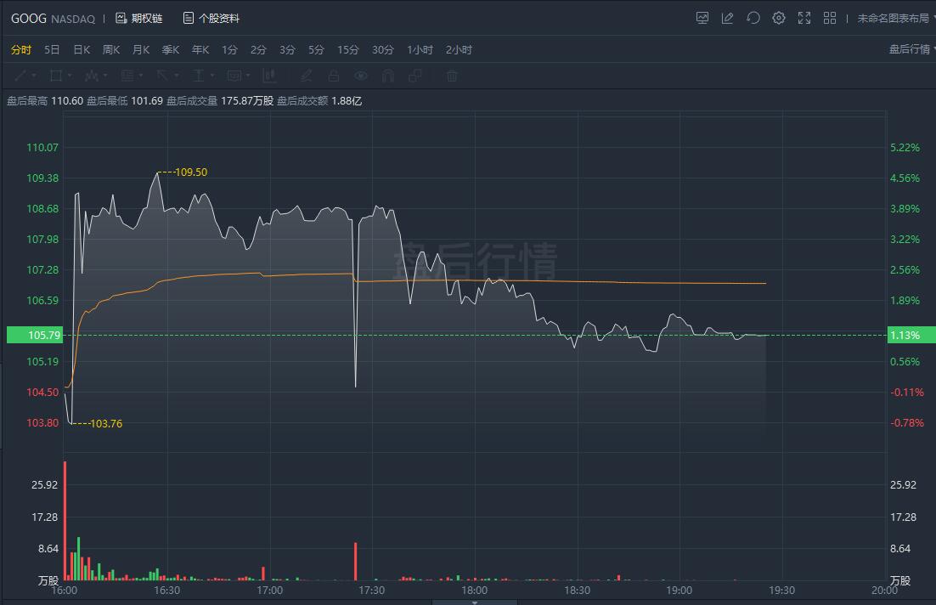Image resolution: width=936 pixels, height=605 pixels.
Task: Open 个股资料 stock profile
Action: click(x=211, y=18)
